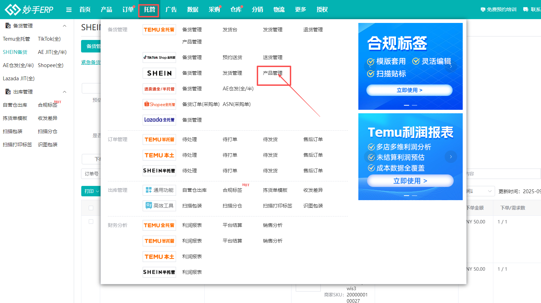This screenshot has height=303, width=541.
Task: Click the SHEIN半托管 logo in 订单管理
Action: (159, 171)
